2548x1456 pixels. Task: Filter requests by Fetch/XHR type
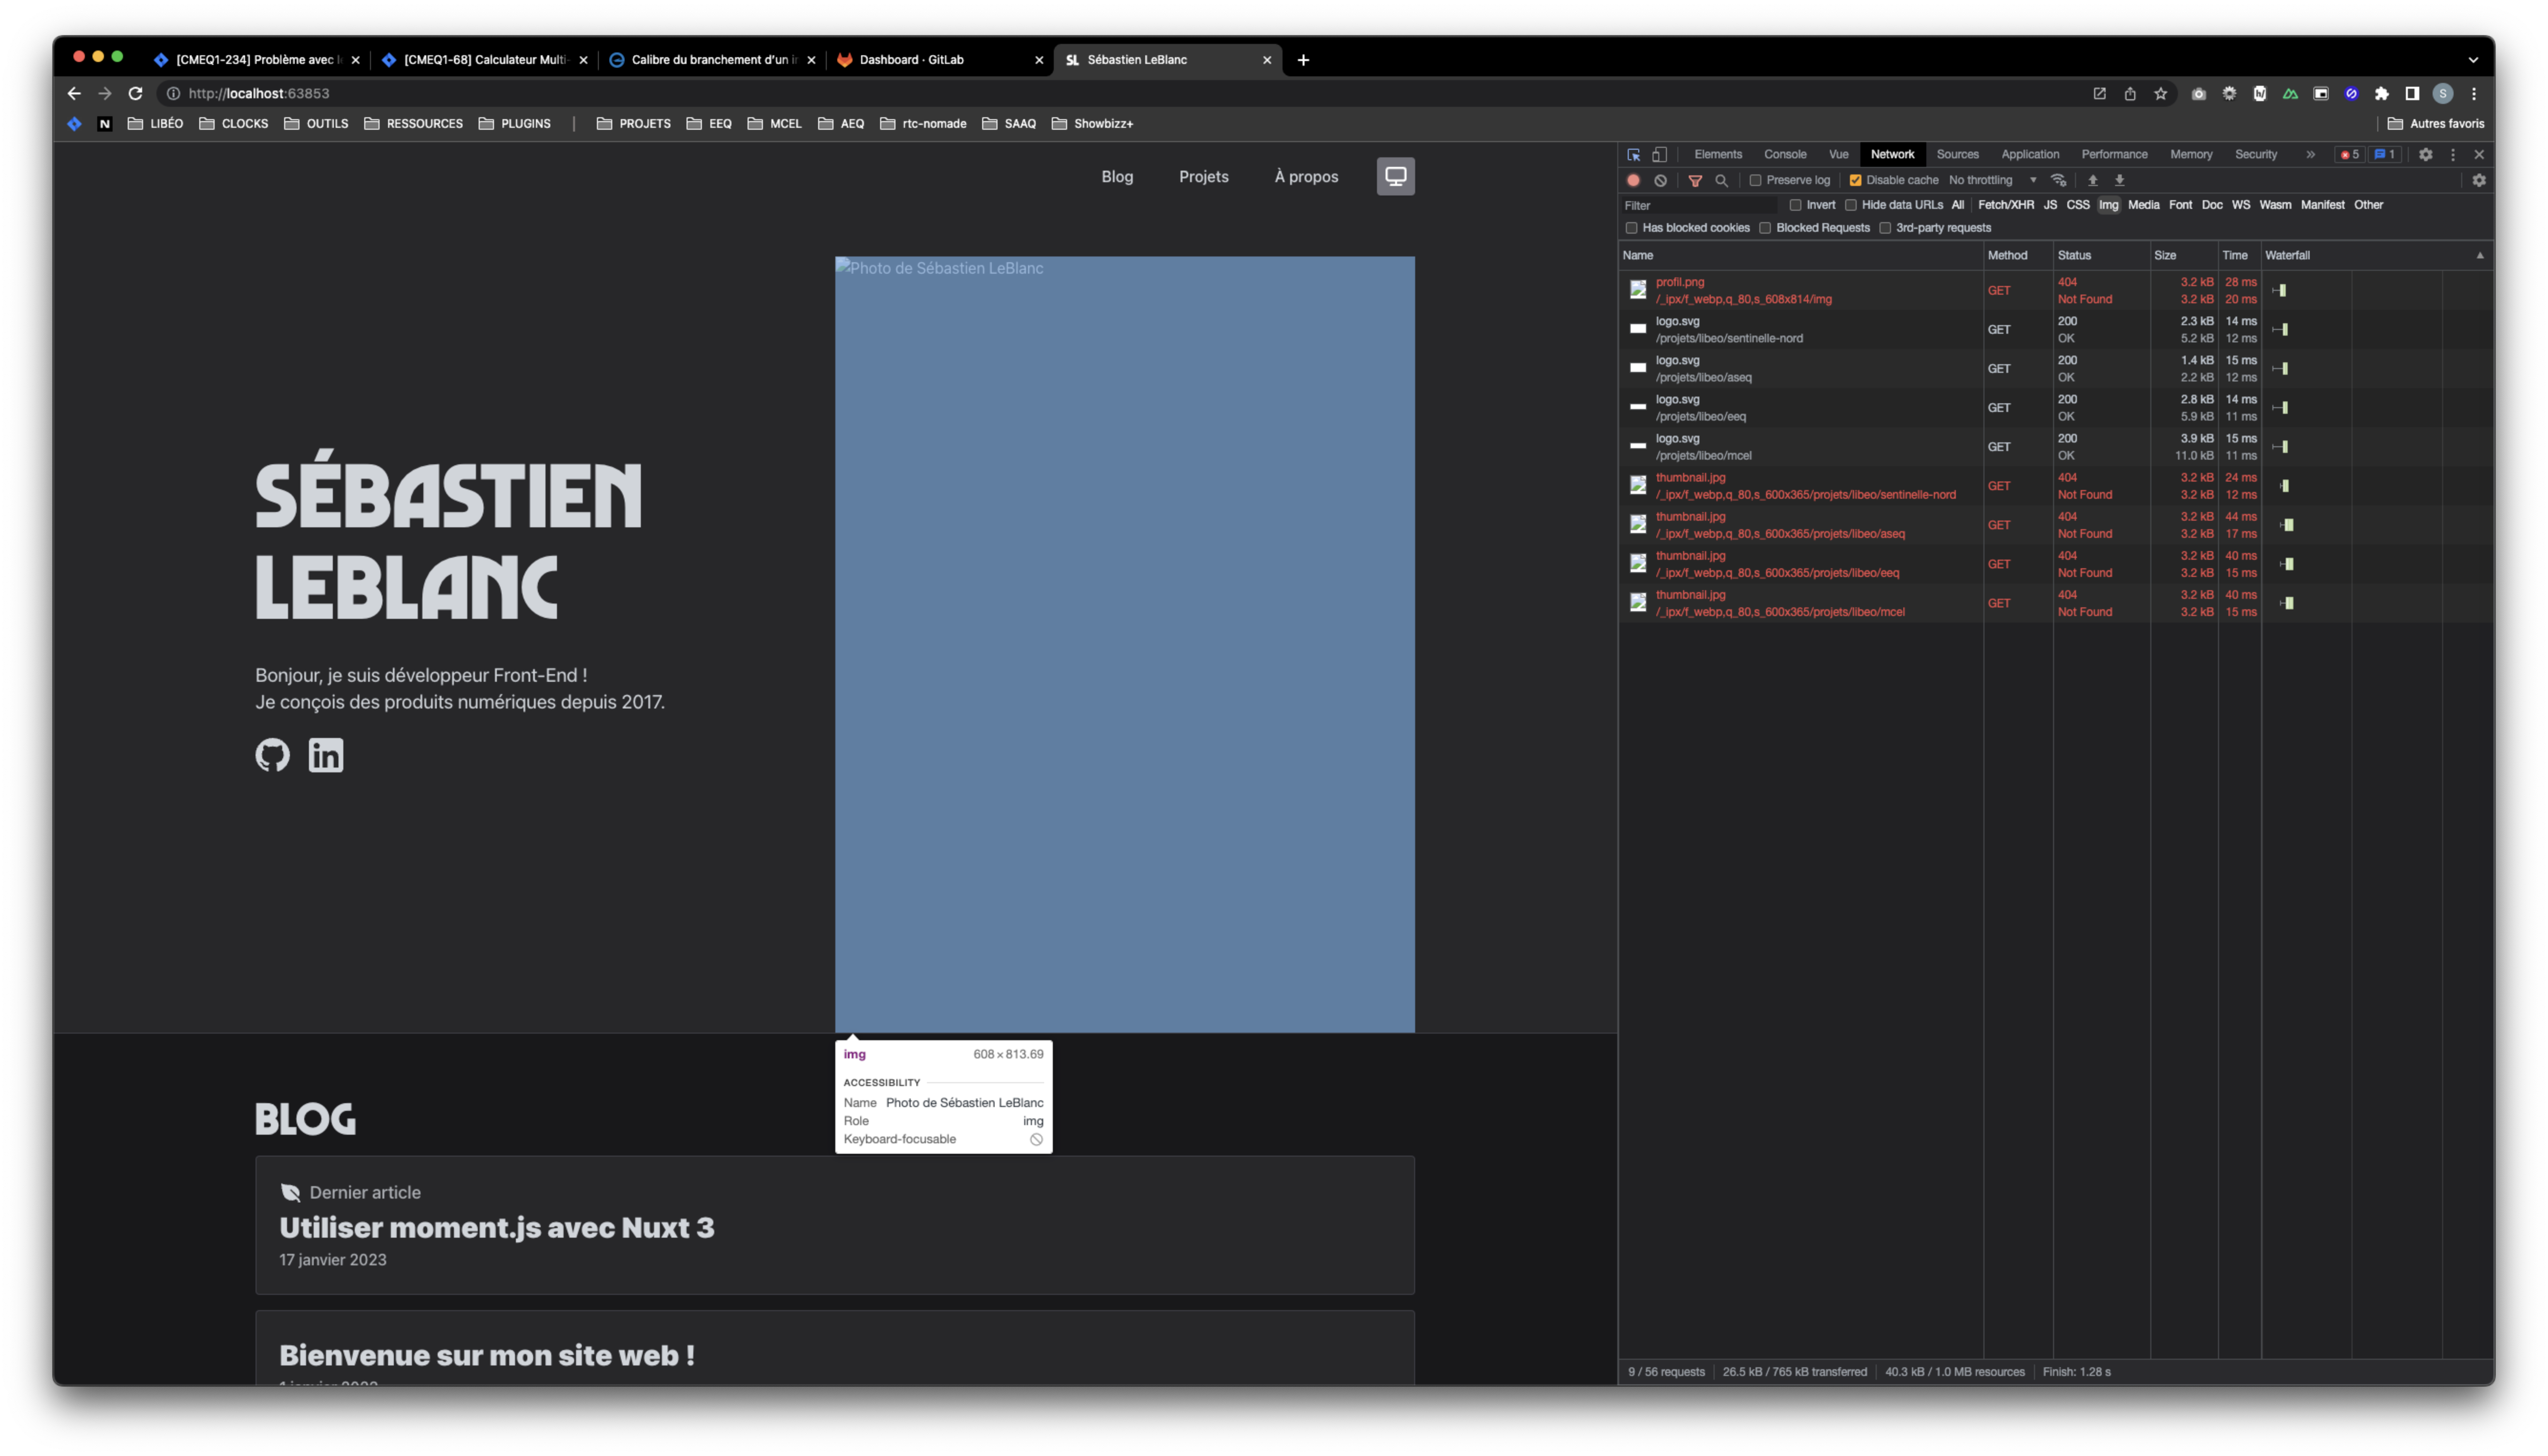tap(2005, 205)
